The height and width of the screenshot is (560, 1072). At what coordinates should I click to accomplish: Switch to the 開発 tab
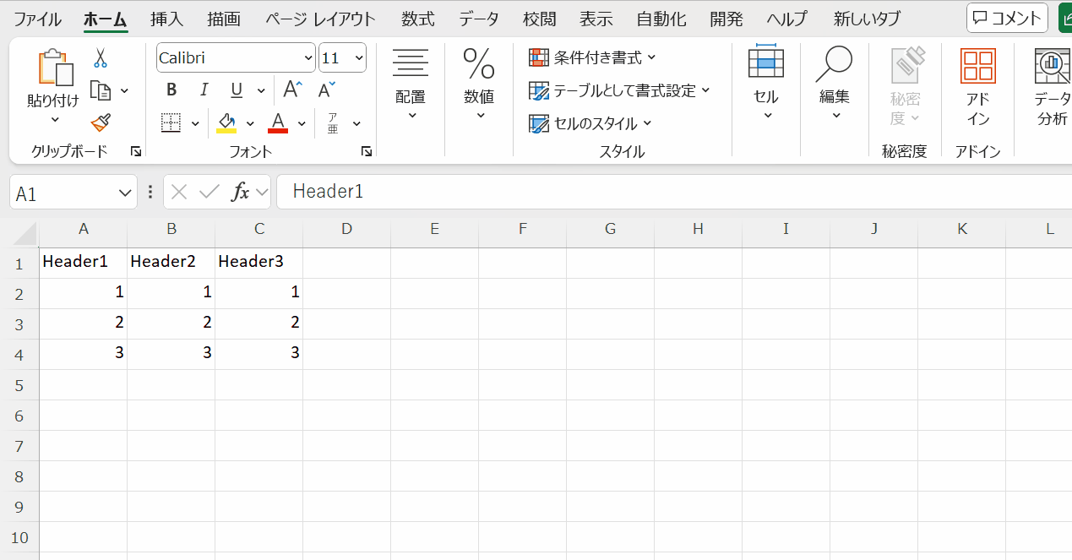point(726,19)
